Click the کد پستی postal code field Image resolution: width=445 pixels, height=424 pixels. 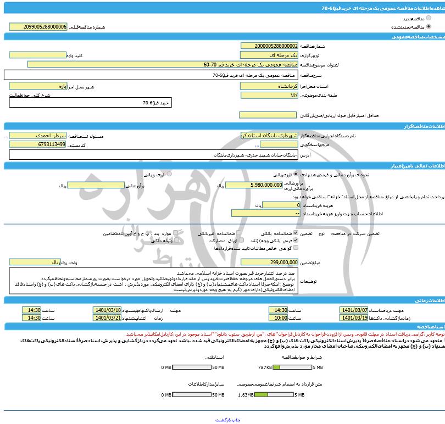pyautogui.click(x=43, y=144)
